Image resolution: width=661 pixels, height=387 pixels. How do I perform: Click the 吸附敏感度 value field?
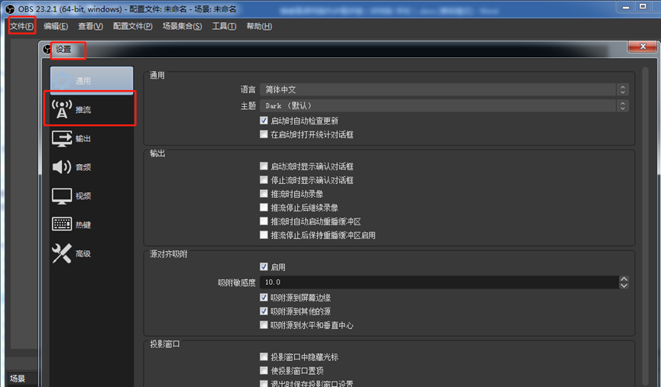click(439, 282)
